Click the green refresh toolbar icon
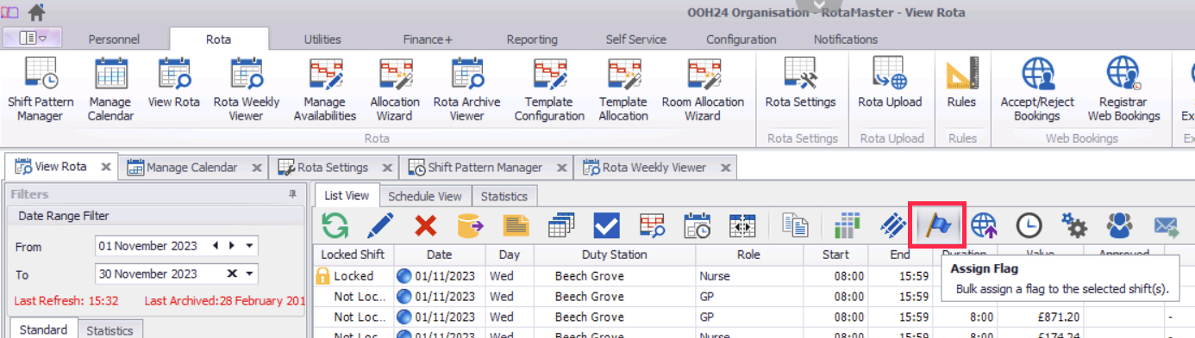 point(335,225)
